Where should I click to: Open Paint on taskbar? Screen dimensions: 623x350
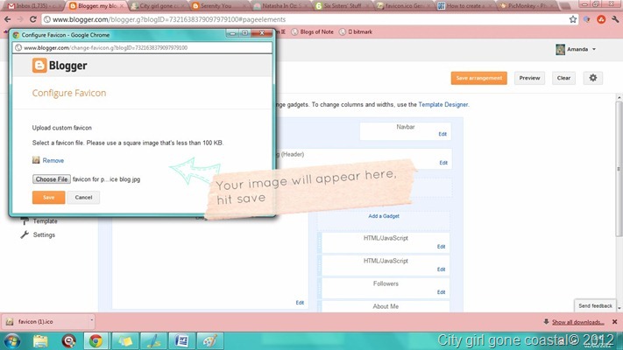point(209,341)
